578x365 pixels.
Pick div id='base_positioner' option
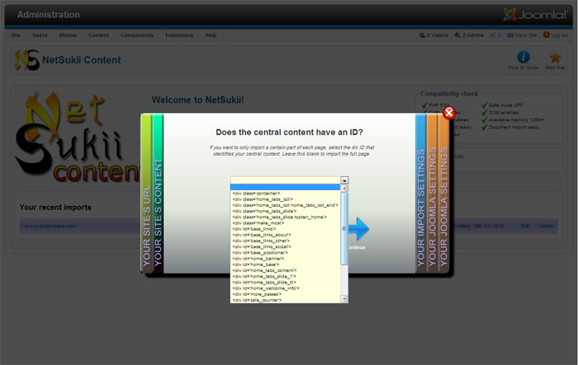click(x=285, y=252)
